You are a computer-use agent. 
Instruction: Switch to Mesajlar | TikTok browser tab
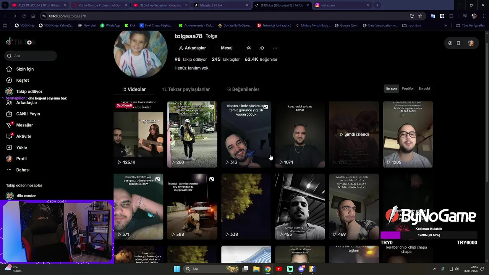221,5
